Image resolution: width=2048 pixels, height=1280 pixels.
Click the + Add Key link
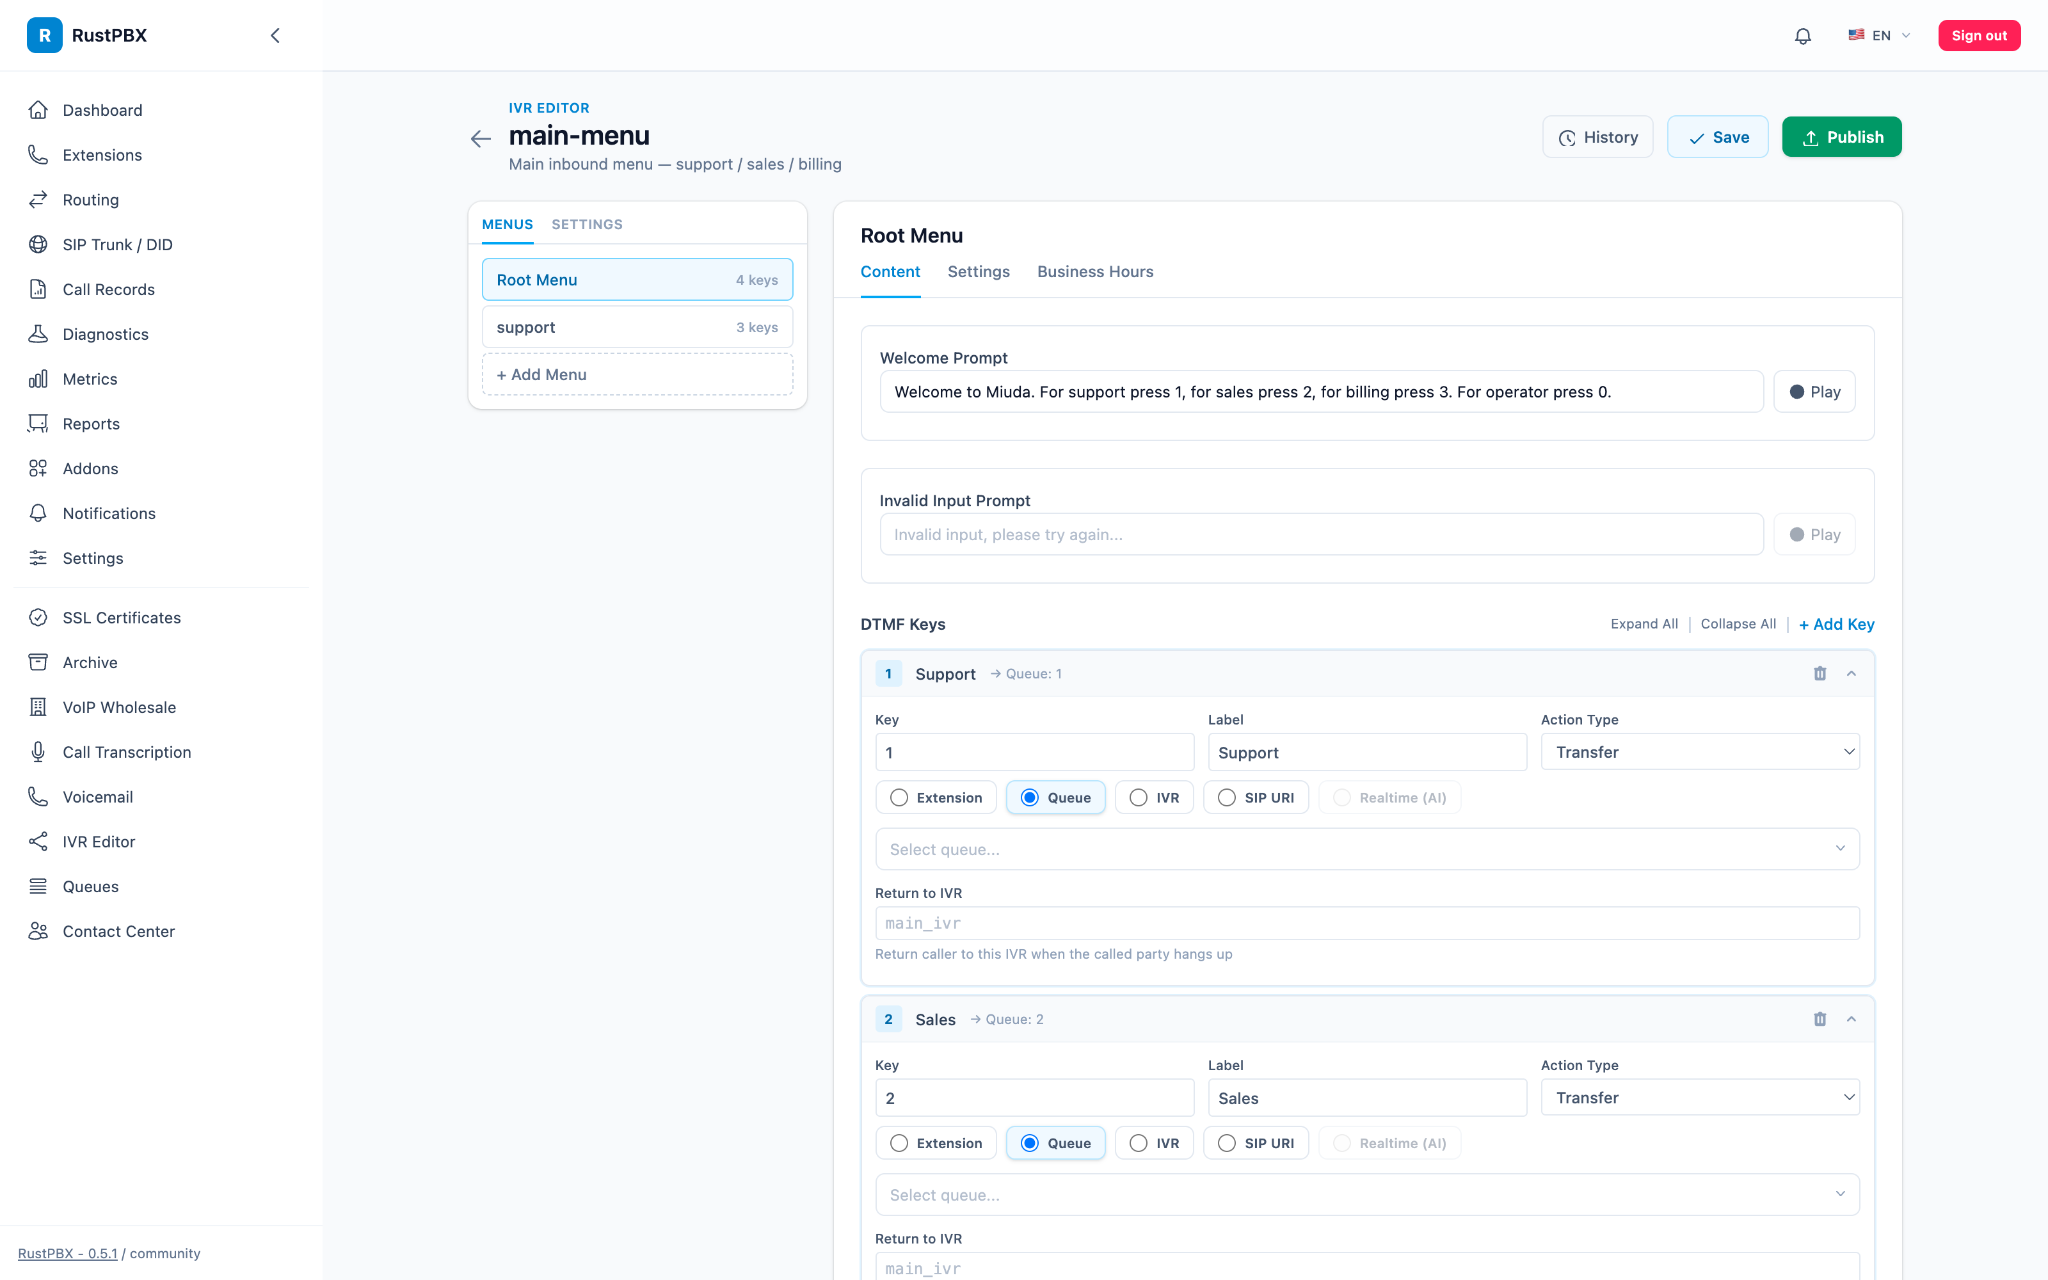(x=1836, y=624)
